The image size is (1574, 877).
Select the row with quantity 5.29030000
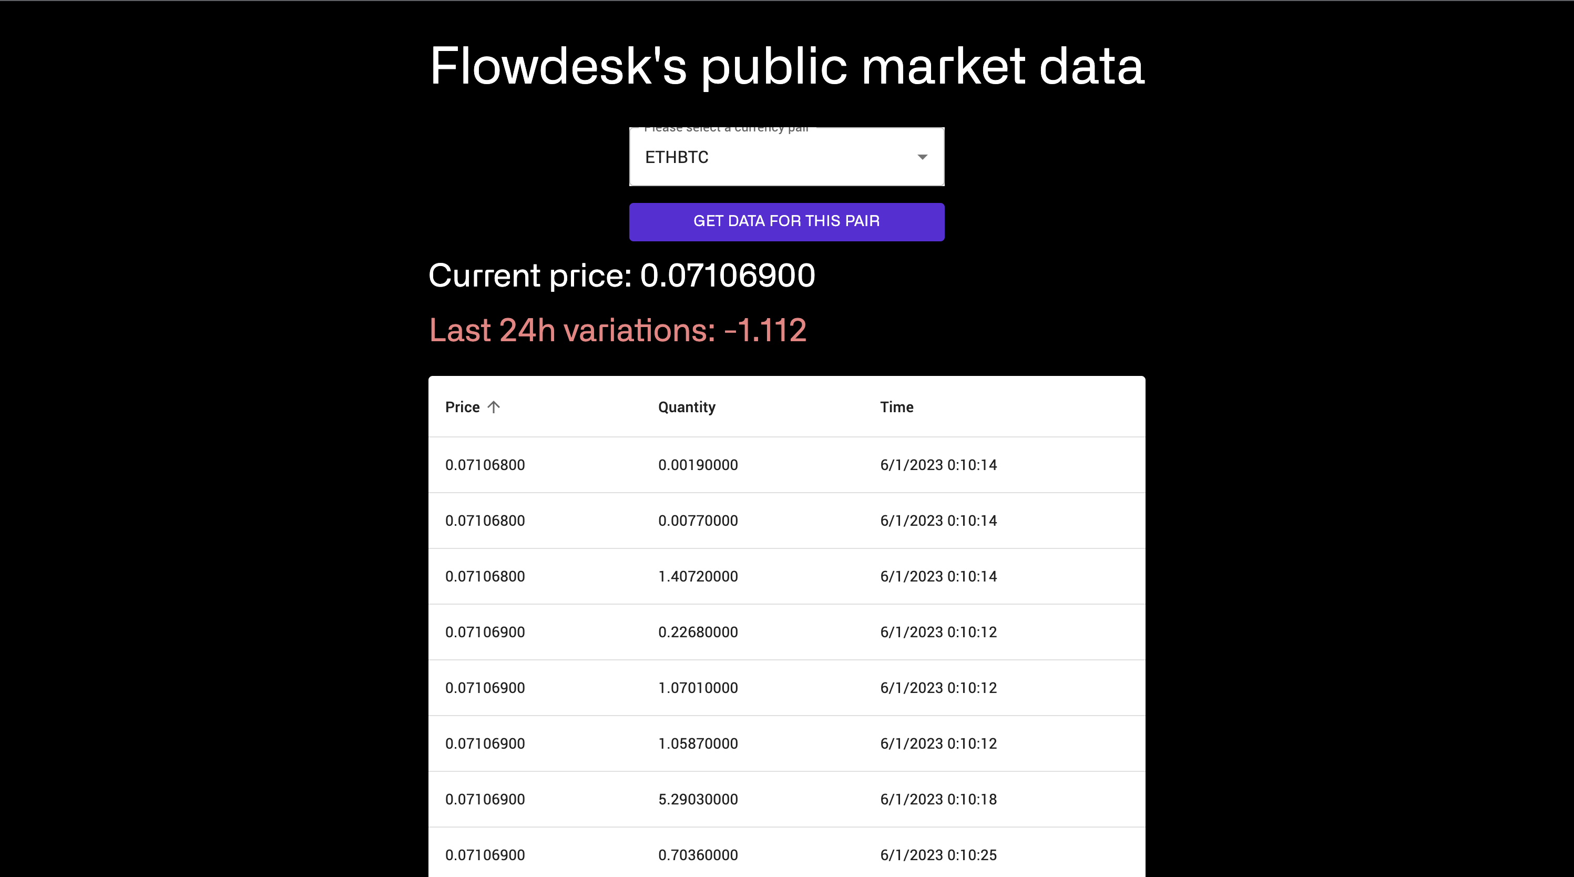tap(698, 799)
